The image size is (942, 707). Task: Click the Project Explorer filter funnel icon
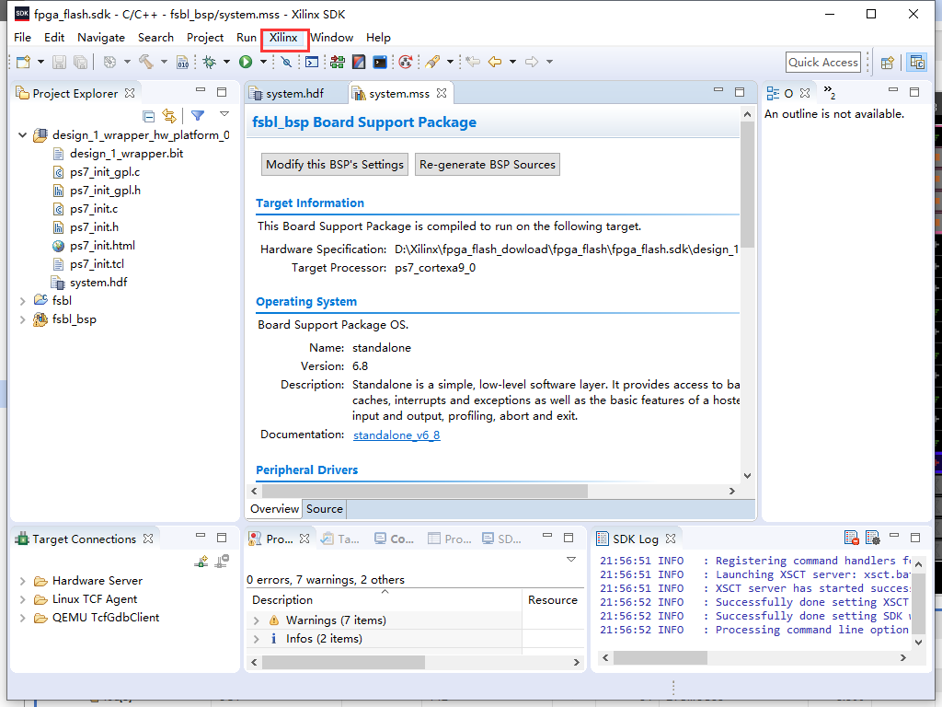(198, 115)
